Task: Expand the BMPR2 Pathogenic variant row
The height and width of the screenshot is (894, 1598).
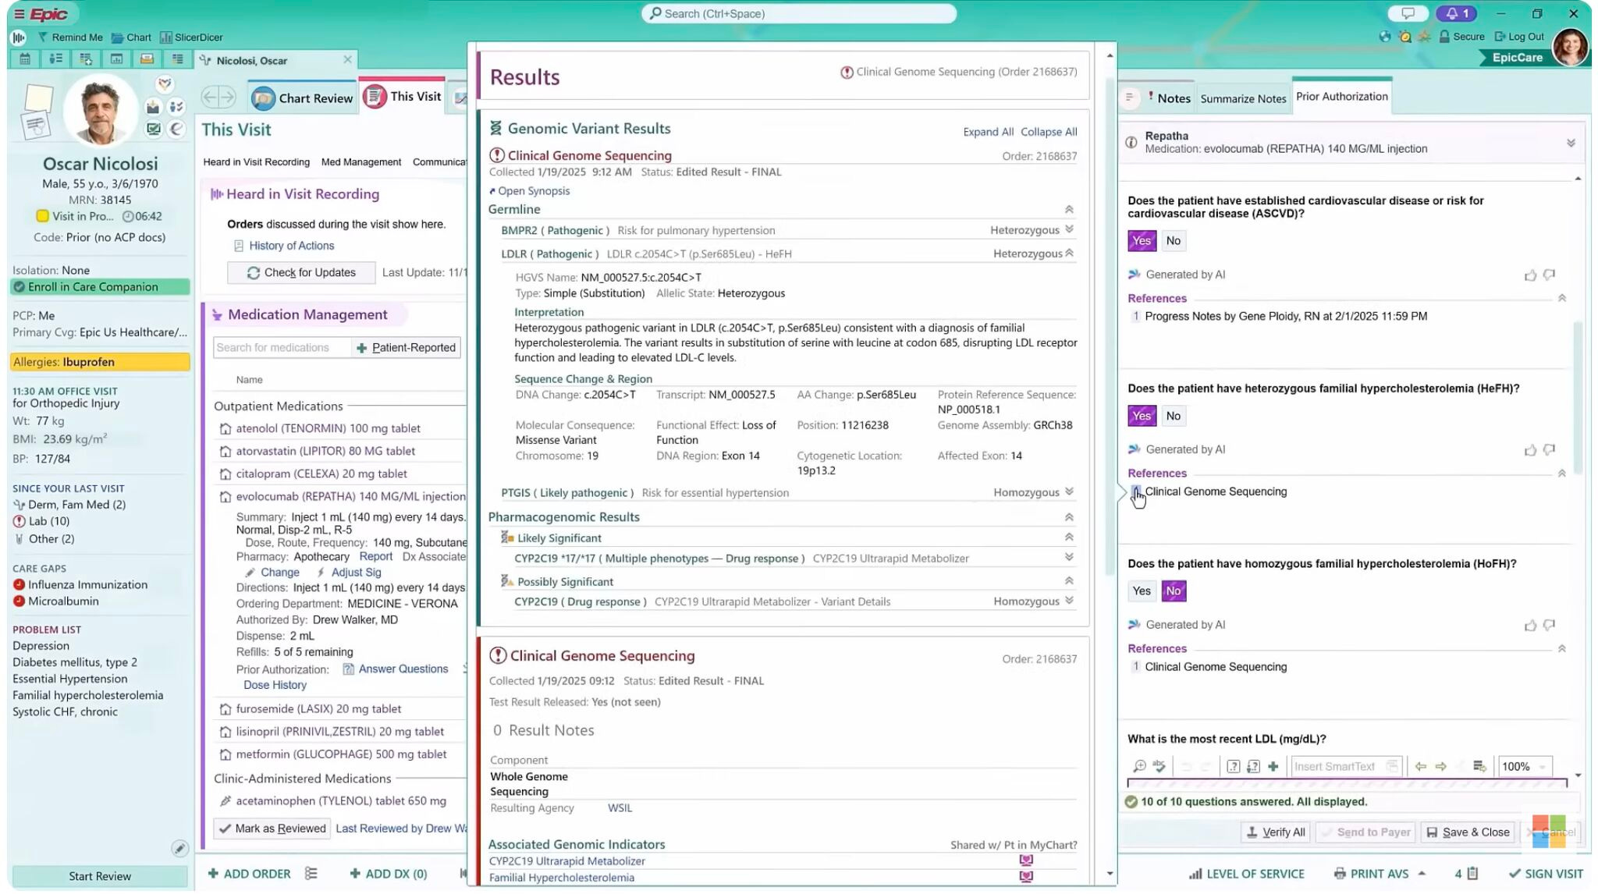Action: click(1069, 230)
